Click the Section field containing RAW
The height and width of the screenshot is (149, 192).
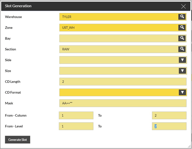pyautogui.click(x=119, y=49)
